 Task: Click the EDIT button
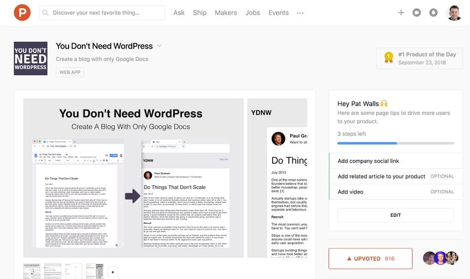(x=396, y=215)
